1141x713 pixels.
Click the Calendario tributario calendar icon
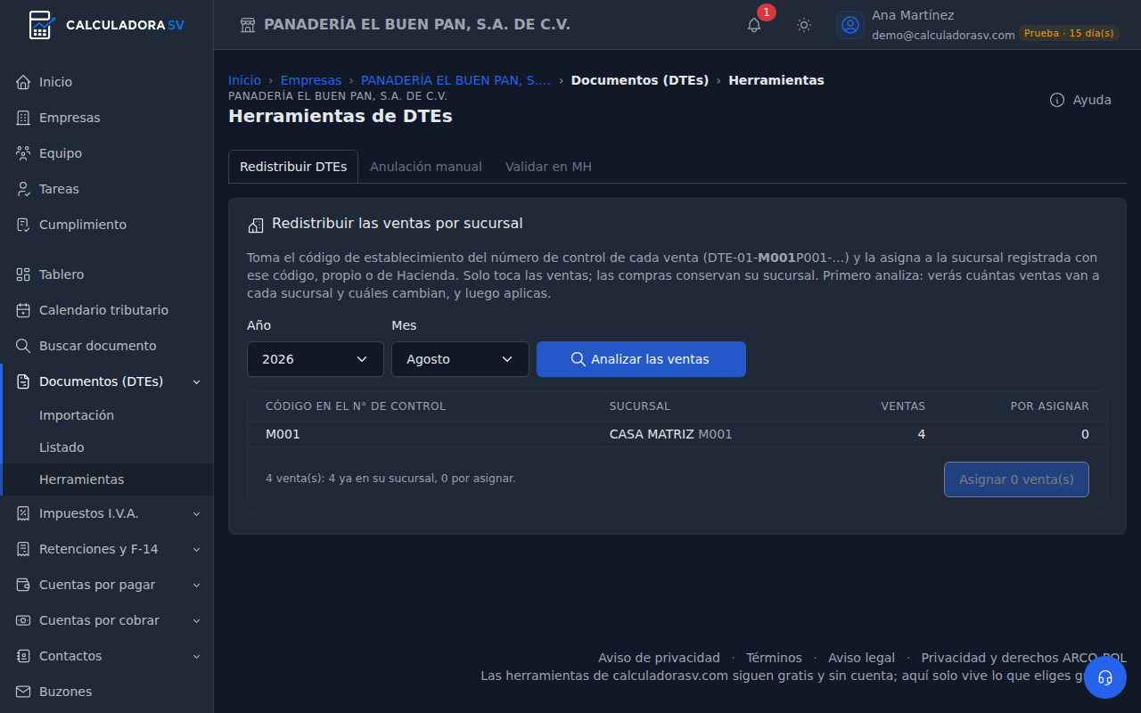[24, 310]
